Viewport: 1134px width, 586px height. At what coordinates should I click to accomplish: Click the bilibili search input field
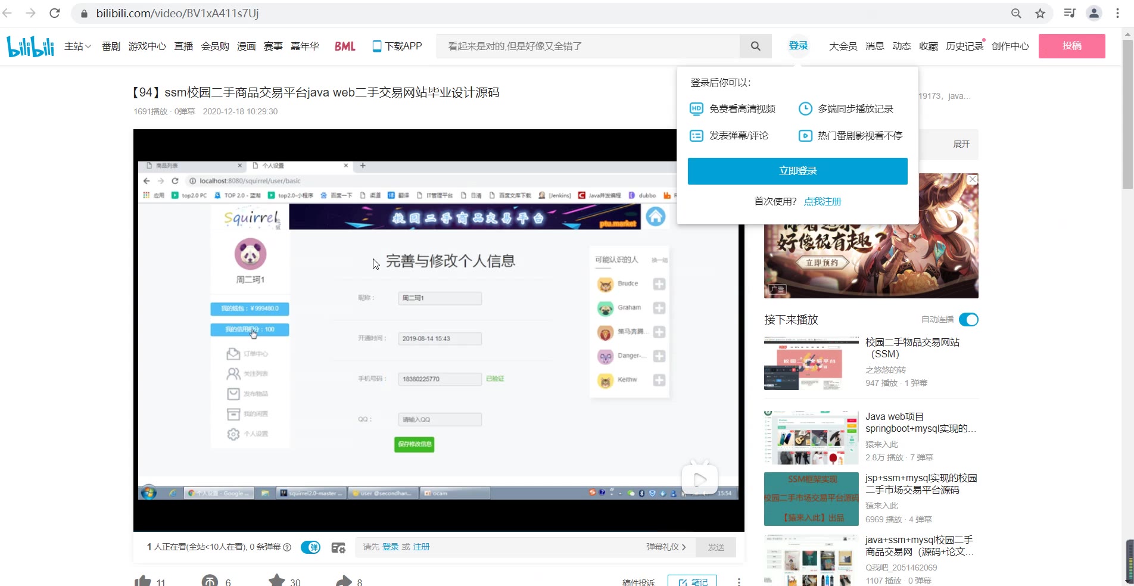coord(588,46)
